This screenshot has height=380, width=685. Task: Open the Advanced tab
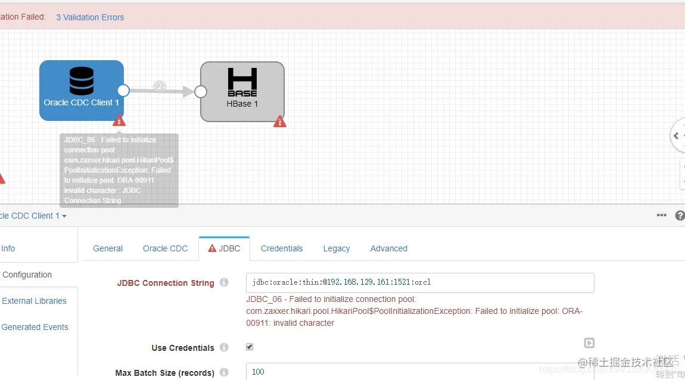[x=389, y=248]
